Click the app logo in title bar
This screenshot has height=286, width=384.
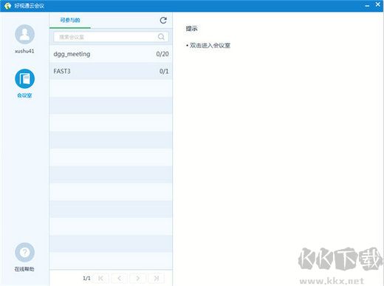click(x=7, y=6)
